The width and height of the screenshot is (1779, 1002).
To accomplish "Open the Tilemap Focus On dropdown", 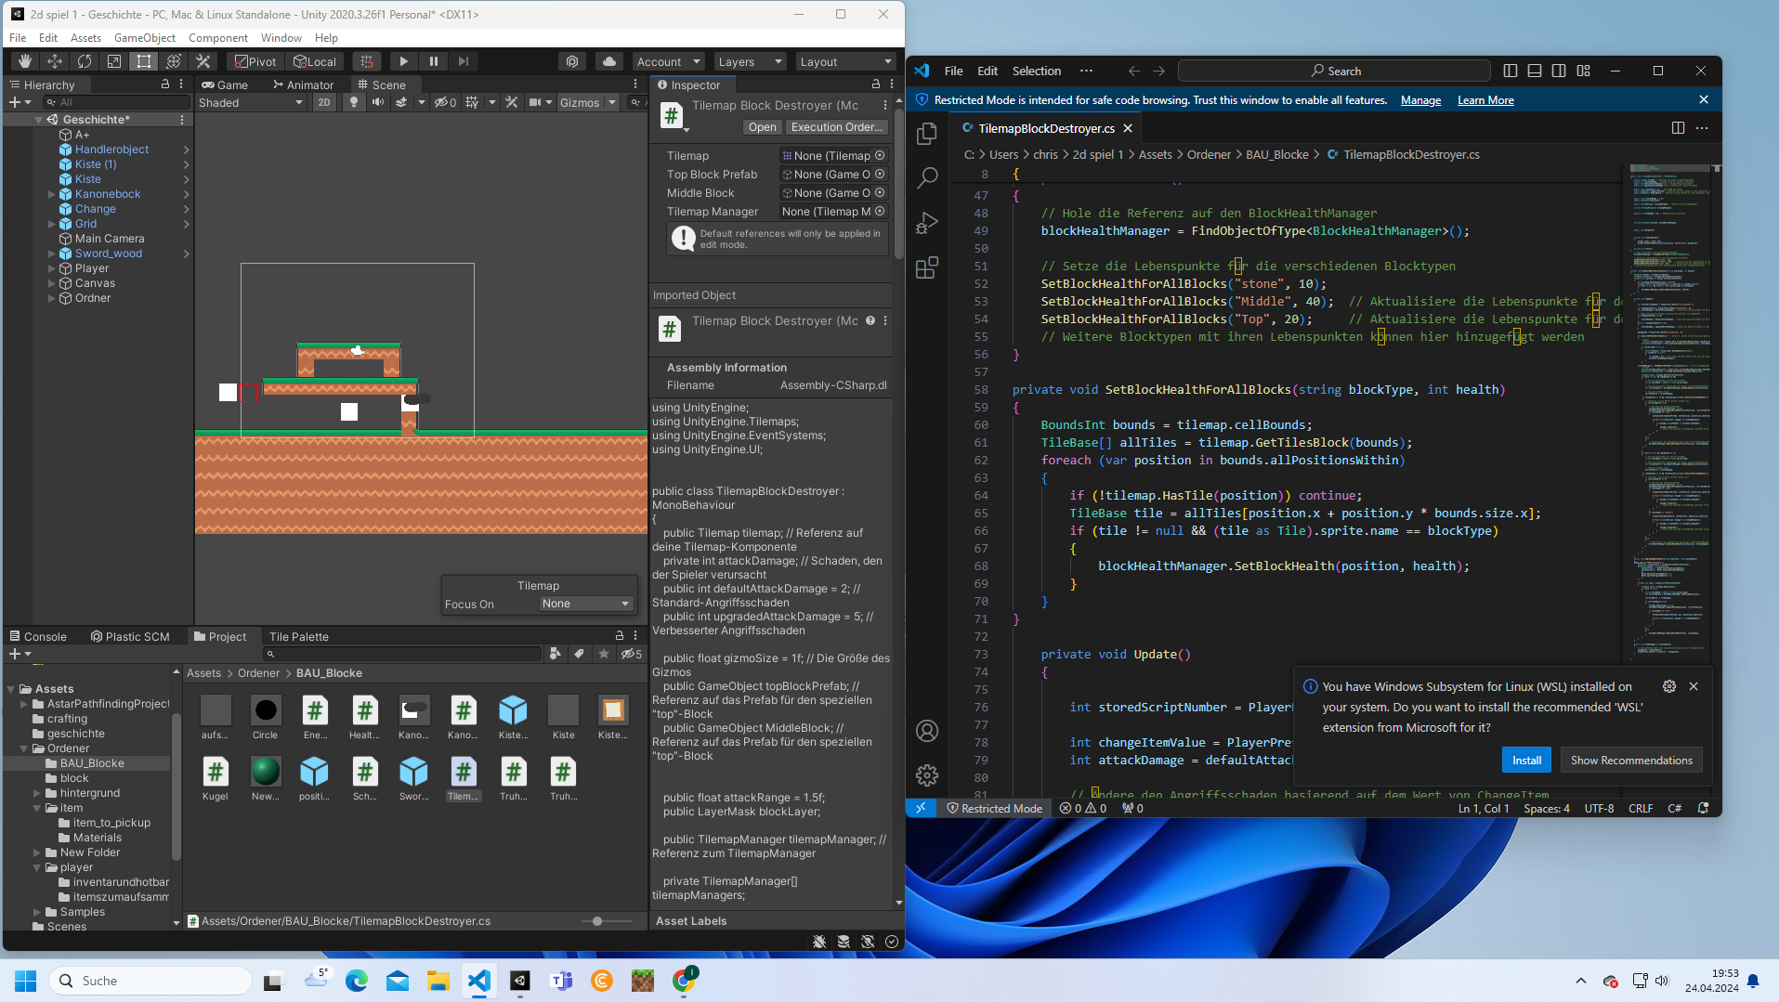I will [x=585, y=604].
